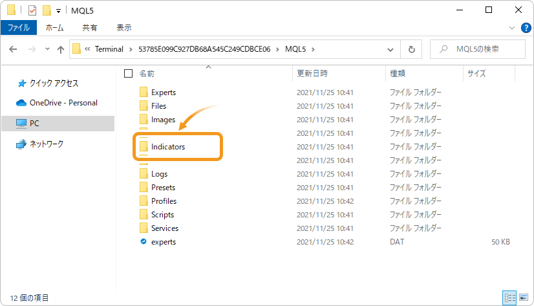The image size is (534, 306).
Task: Click the MQL5 breadcrumb segment
Action: pyautogui.click(x=295, y=49)
